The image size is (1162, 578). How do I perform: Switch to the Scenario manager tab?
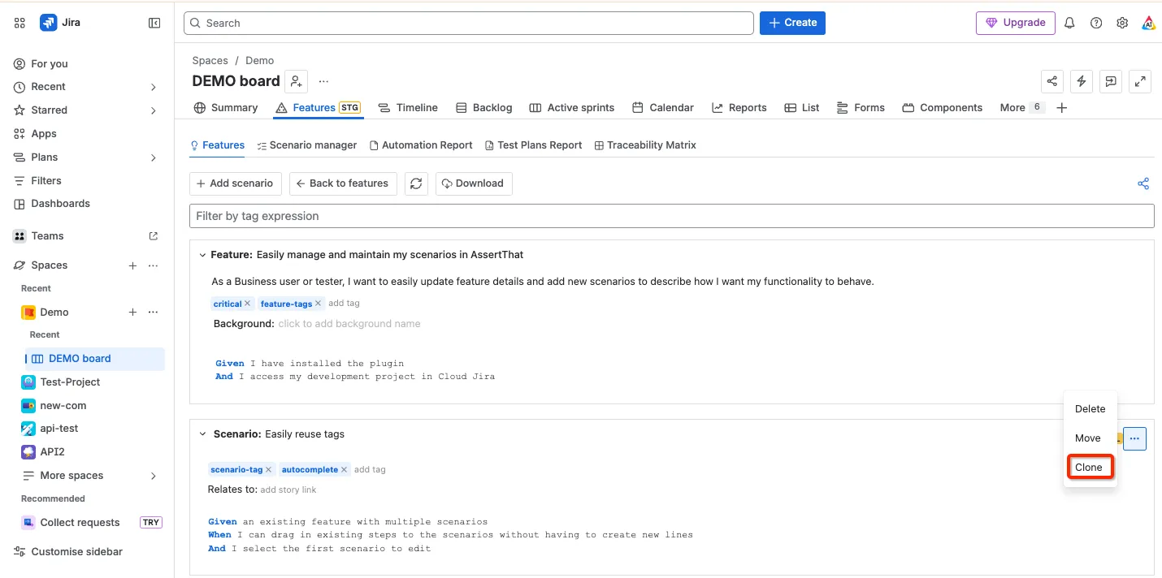[x=307, y=145]
